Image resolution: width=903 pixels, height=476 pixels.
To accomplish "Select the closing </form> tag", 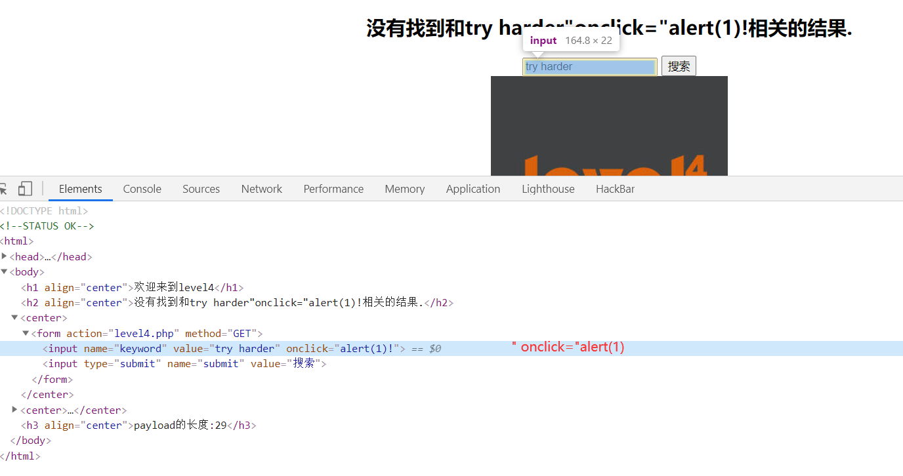I will click(x=52, y=380).
